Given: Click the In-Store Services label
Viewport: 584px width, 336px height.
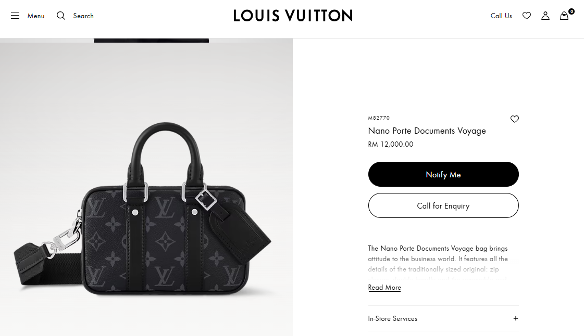Looking at the screenshot, I should (x=392, y=318).
